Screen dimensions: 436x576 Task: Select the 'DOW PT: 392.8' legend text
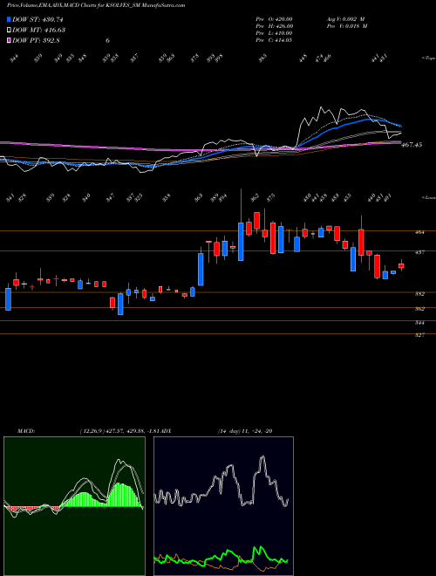36,40
